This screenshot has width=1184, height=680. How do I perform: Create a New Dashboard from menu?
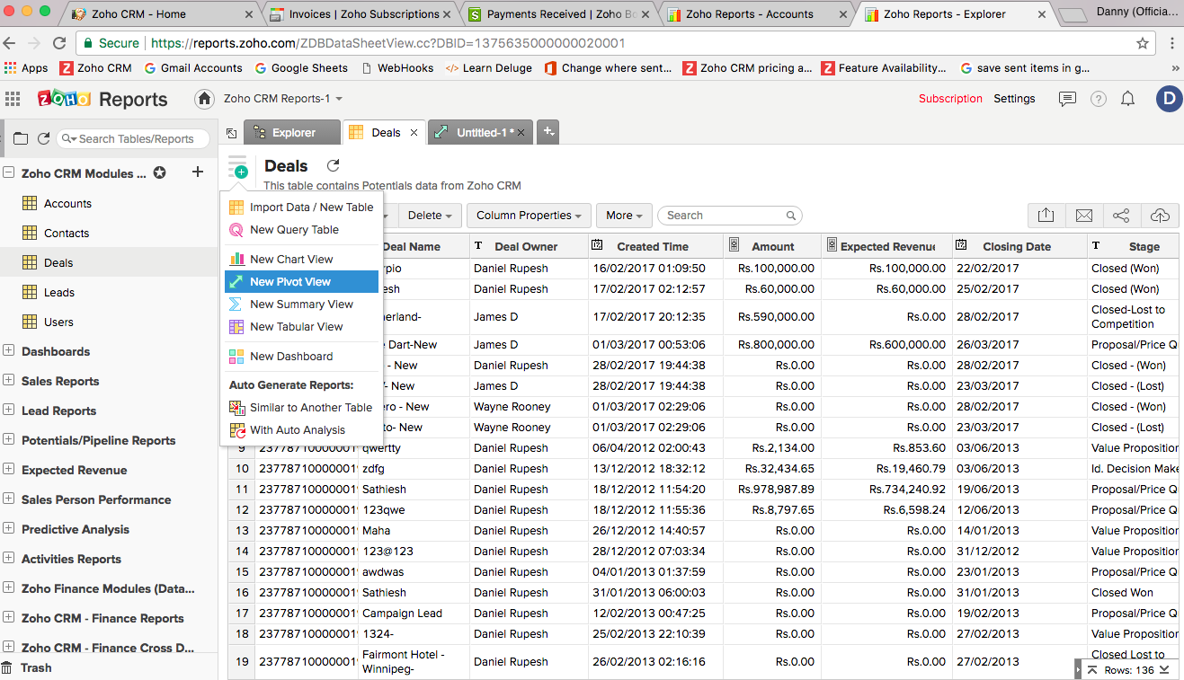pyautogui.click(x=301, y=357)
